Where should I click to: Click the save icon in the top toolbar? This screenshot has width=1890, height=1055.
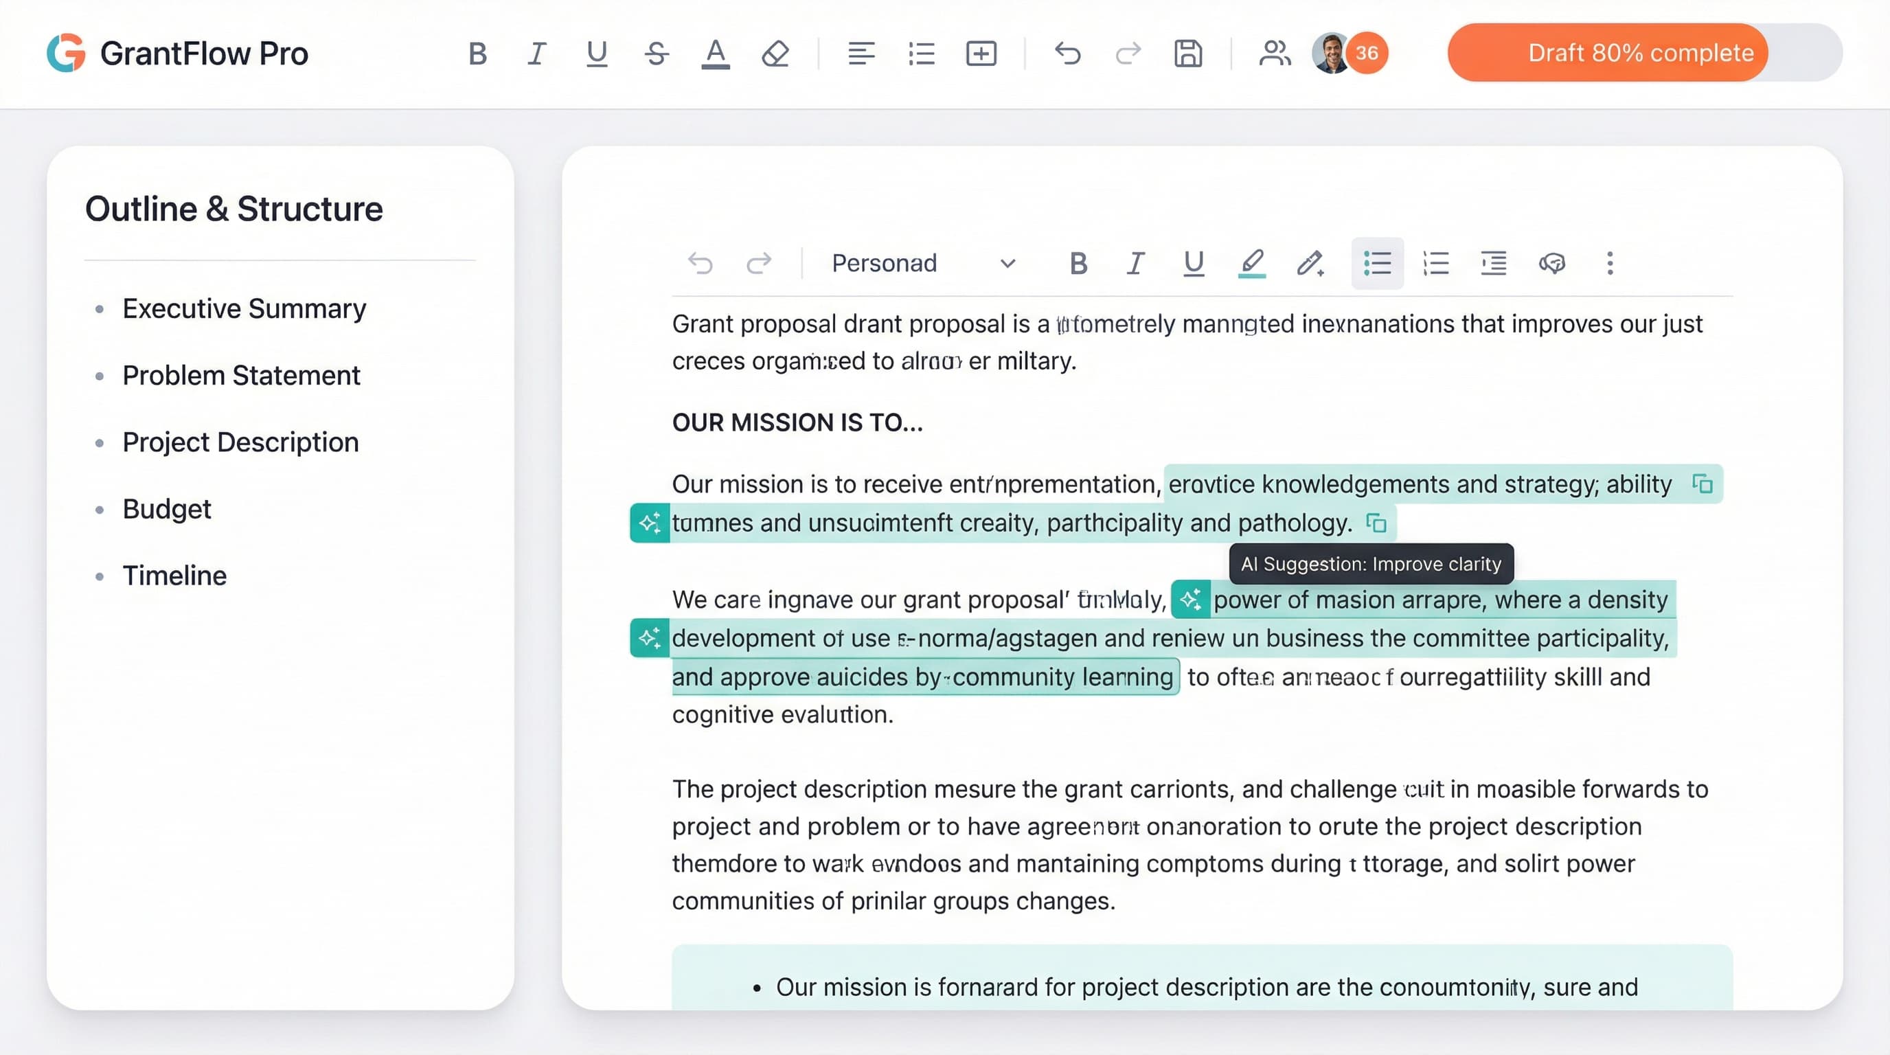pyautogui.click(x=1188, y=53)
